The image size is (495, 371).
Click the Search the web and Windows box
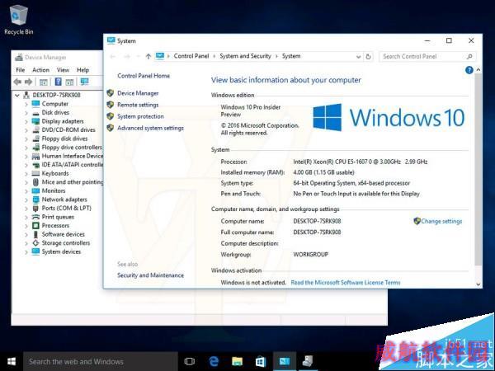(101, 362)
